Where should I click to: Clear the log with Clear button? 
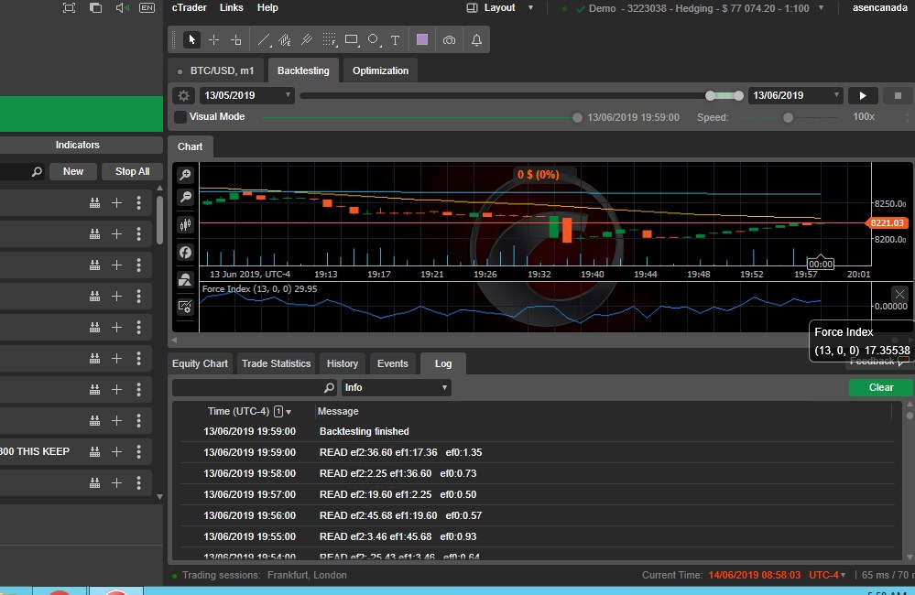point(880,387)
